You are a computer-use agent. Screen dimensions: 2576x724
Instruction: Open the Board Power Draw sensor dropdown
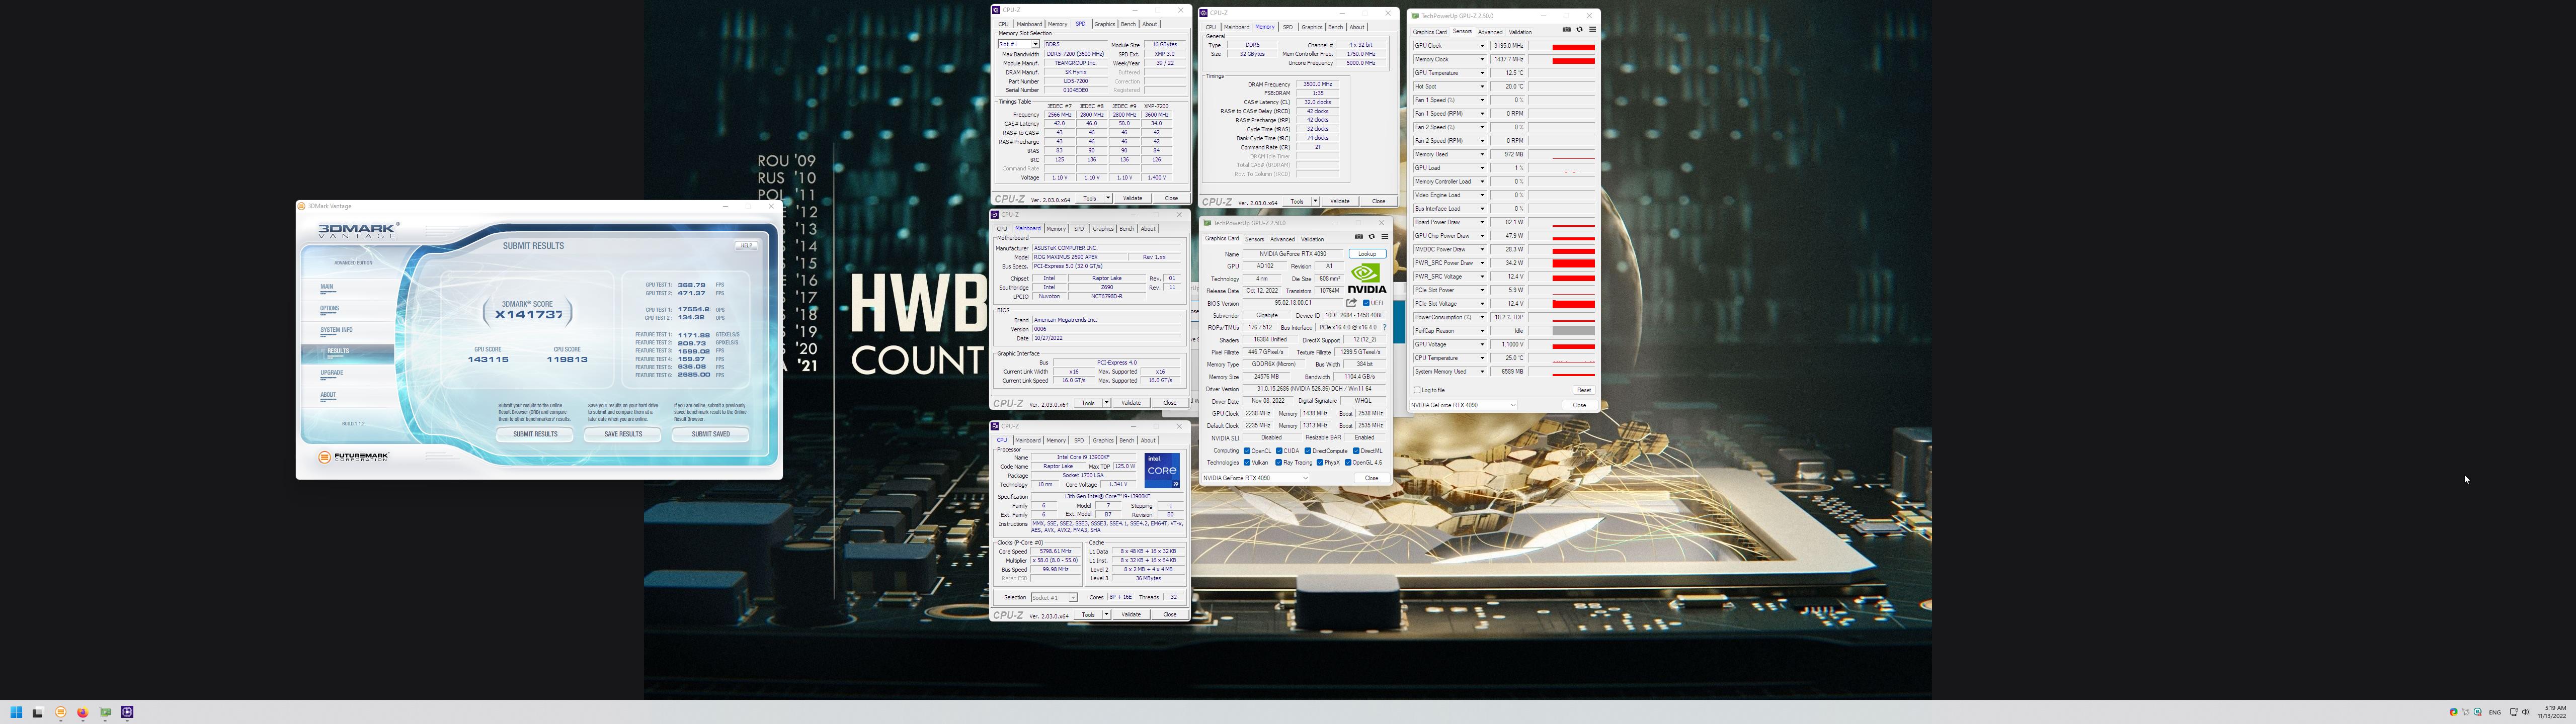point(1482,222)
